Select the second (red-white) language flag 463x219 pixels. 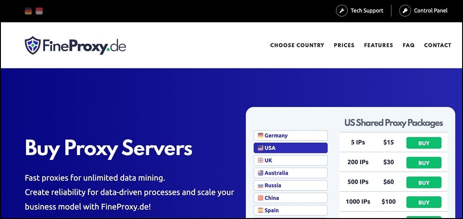pyautogui.click(x=39, y=11)
